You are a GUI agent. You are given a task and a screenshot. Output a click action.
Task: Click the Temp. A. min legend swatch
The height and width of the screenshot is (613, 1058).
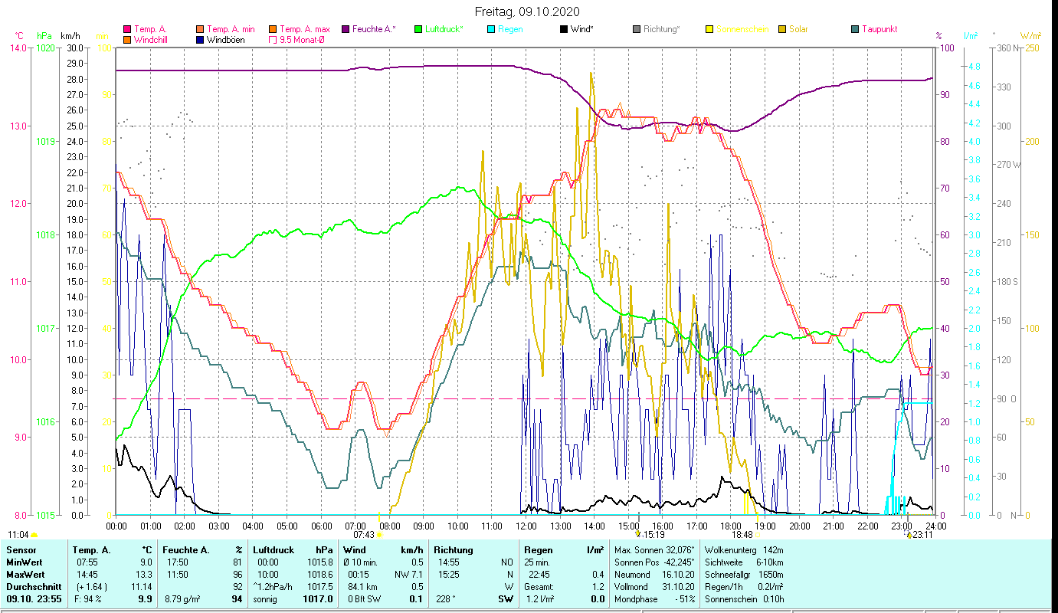click(x=199, y=29)
